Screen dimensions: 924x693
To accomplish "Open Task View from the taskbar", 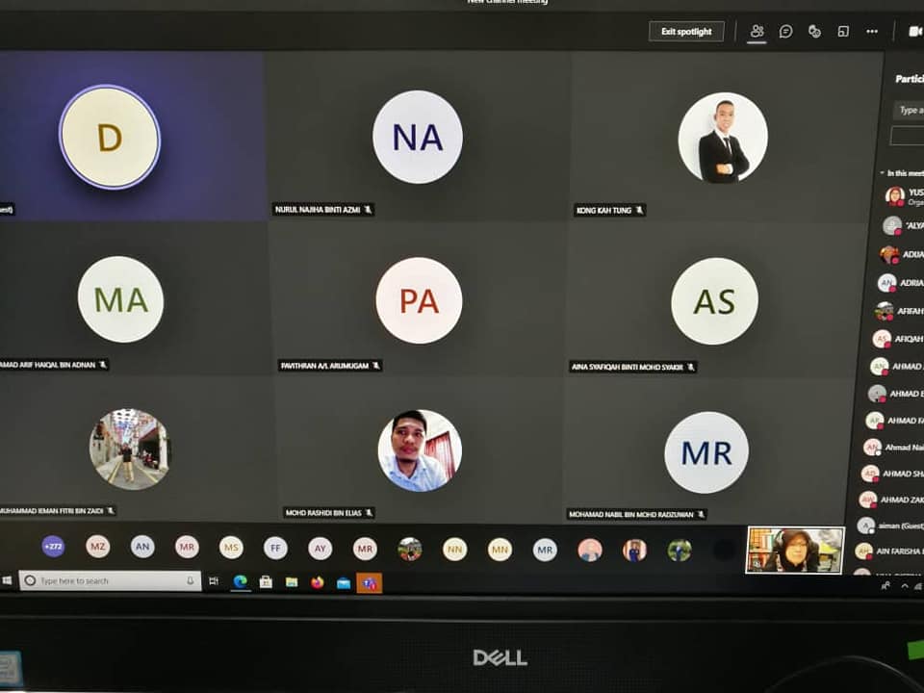I will click(x=214, y=581).
